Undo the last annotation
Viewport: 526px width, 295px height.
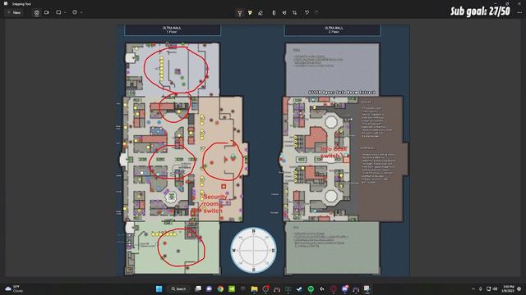pos(307,13)
